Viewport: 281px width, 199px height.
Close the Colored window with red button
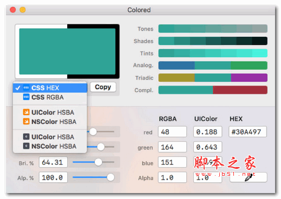pyautogui.click(x=13, y=10)
